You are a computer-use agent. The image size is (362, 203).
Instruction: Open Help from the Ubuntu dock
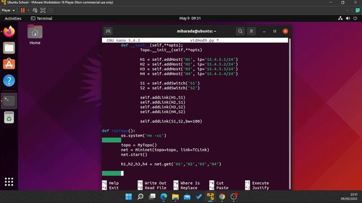coord(9,81)
